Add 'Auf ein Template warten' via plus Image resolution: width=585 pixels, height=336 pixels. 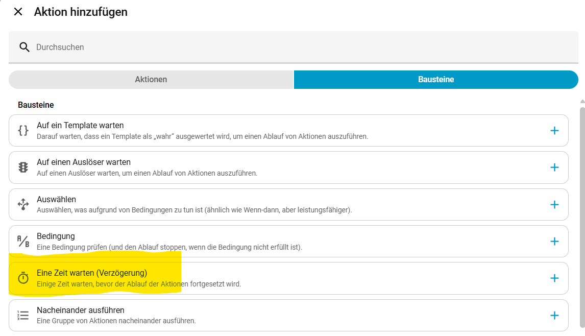point(554,131)
